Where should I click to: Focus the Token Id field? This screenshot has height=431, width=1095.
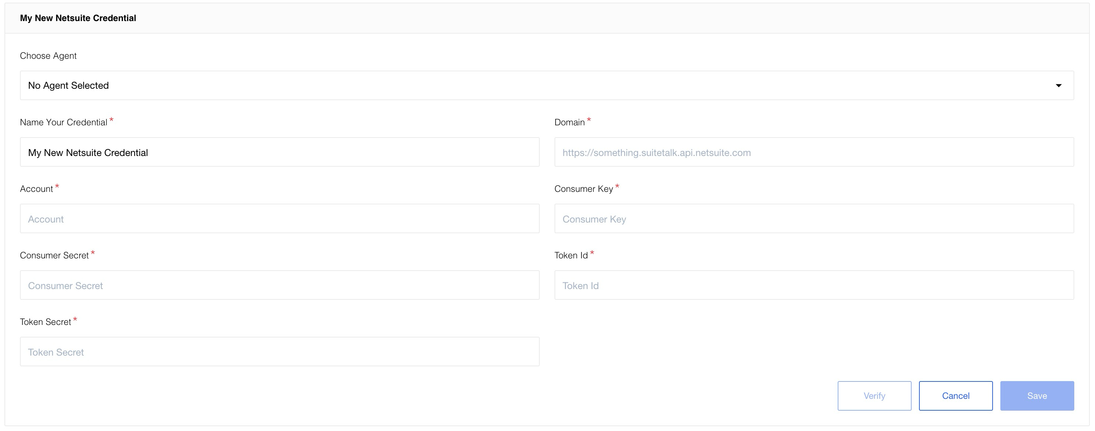(814, 285)
